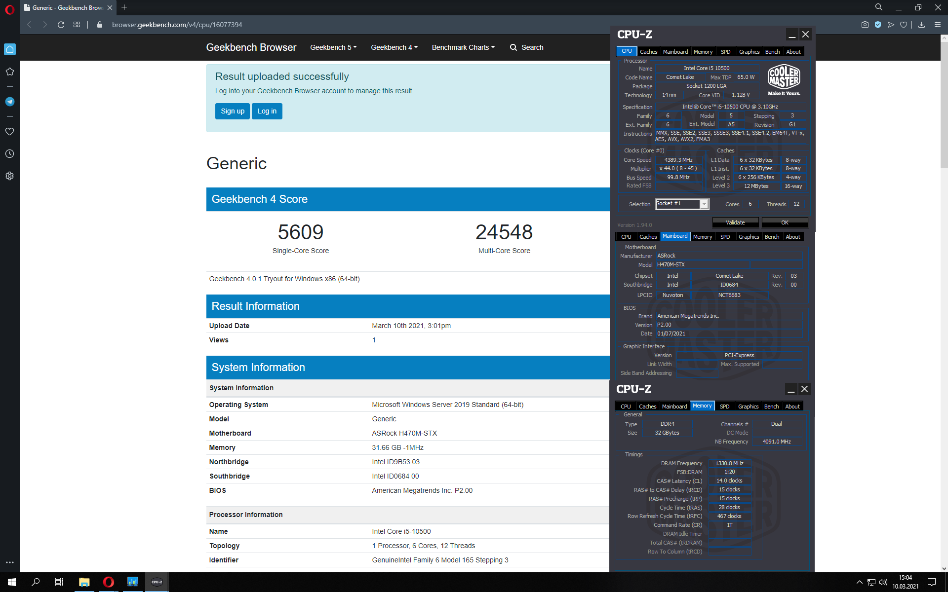Open CPU-Z Socket #1 selection dropdown
This screenshot has width=948, height=592.
(682, 204)
